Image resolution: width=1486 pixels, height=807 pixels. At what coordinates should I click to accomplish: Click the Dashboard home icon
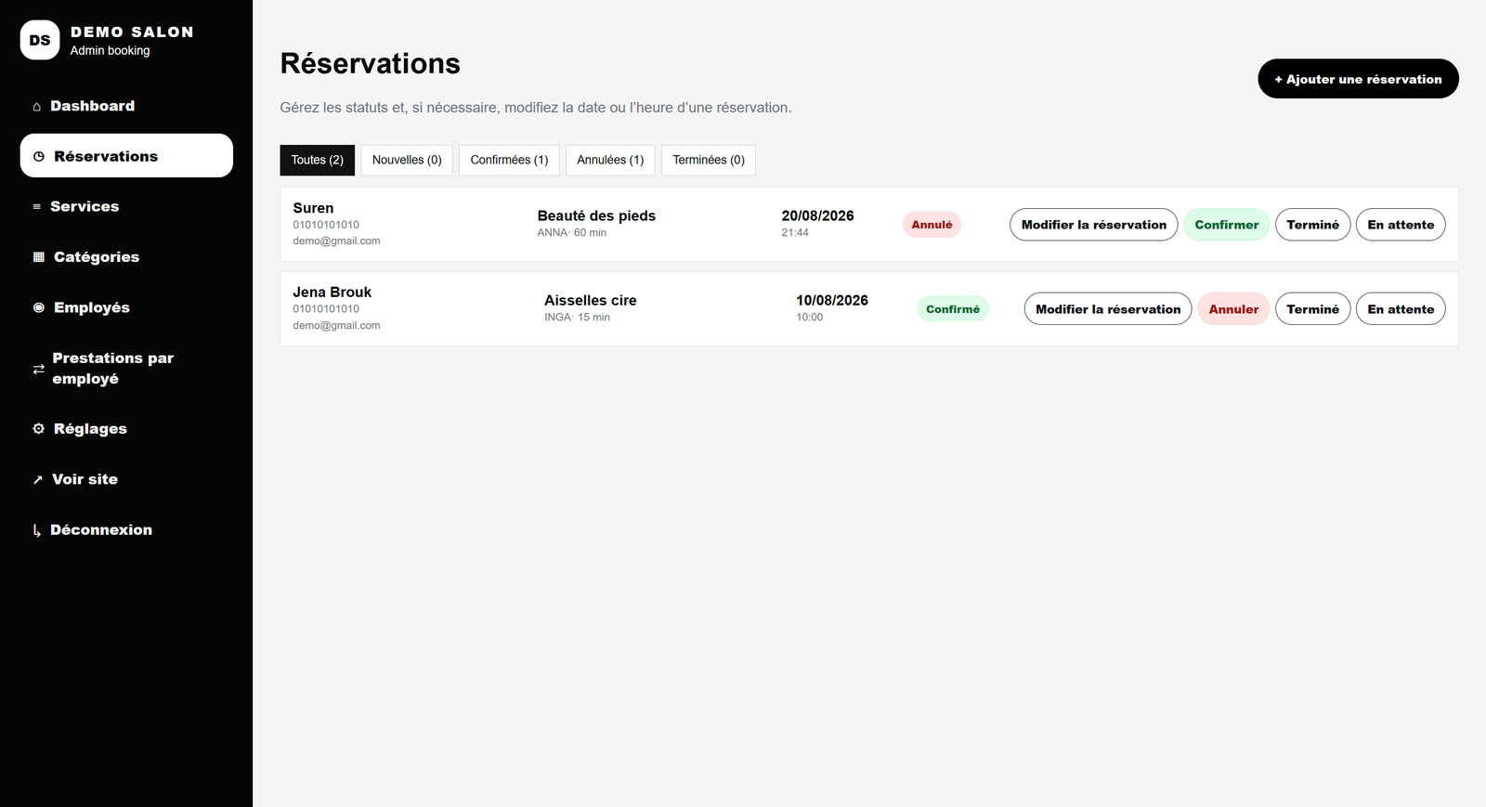(37, 107)
